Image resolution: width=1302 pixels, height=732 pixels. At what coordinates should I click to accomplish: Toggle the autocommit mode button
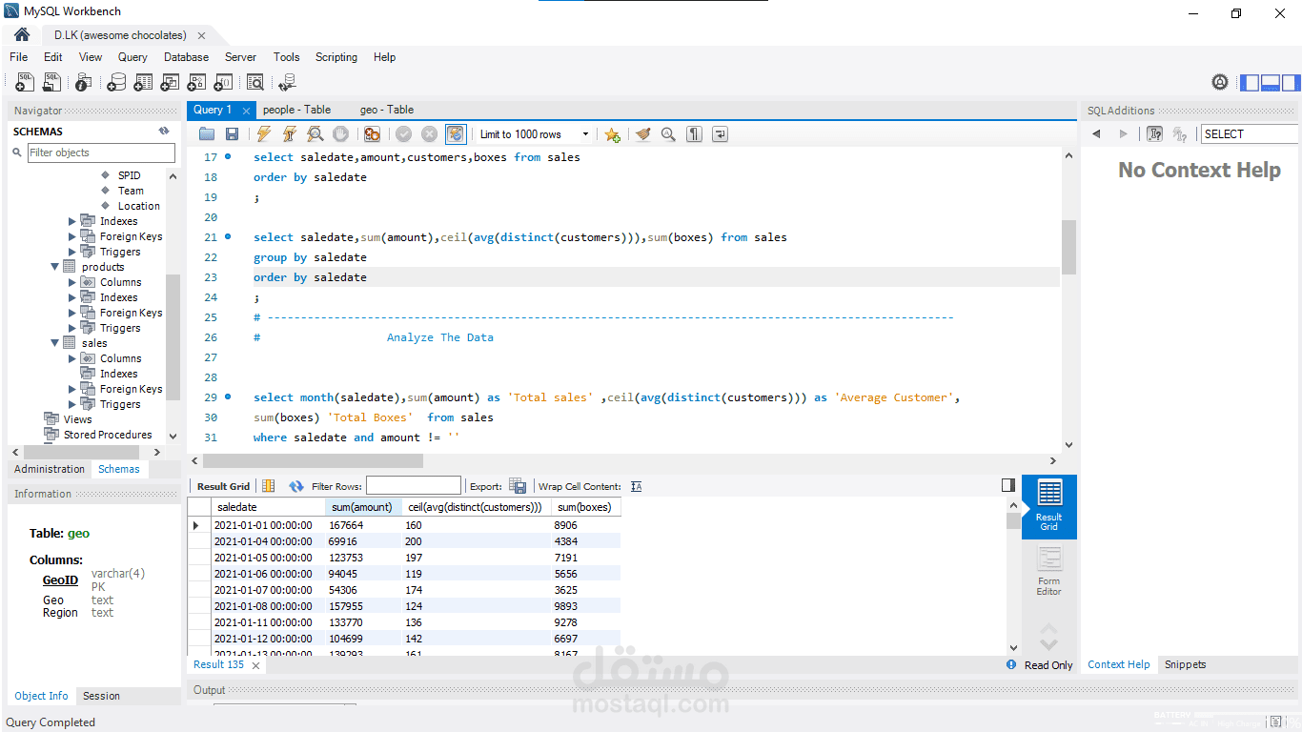456,134
